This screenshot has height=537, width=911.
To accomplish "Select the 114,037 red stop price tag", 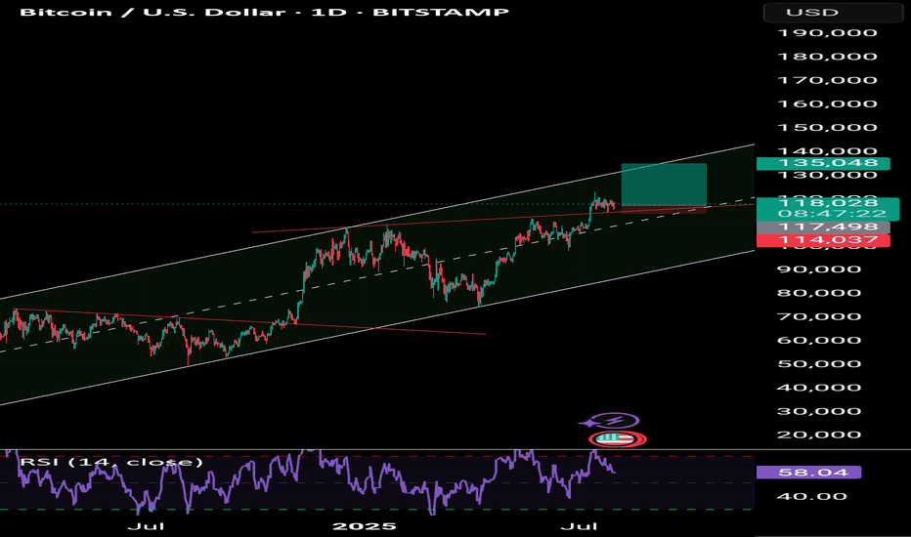I will (823, 240).
